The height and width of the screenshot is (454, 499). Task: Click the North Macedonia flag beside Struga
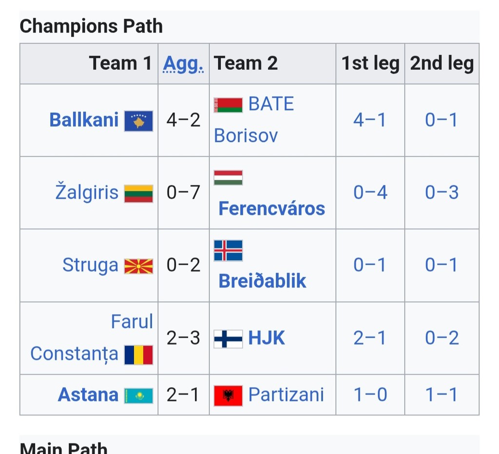point(138,266)
